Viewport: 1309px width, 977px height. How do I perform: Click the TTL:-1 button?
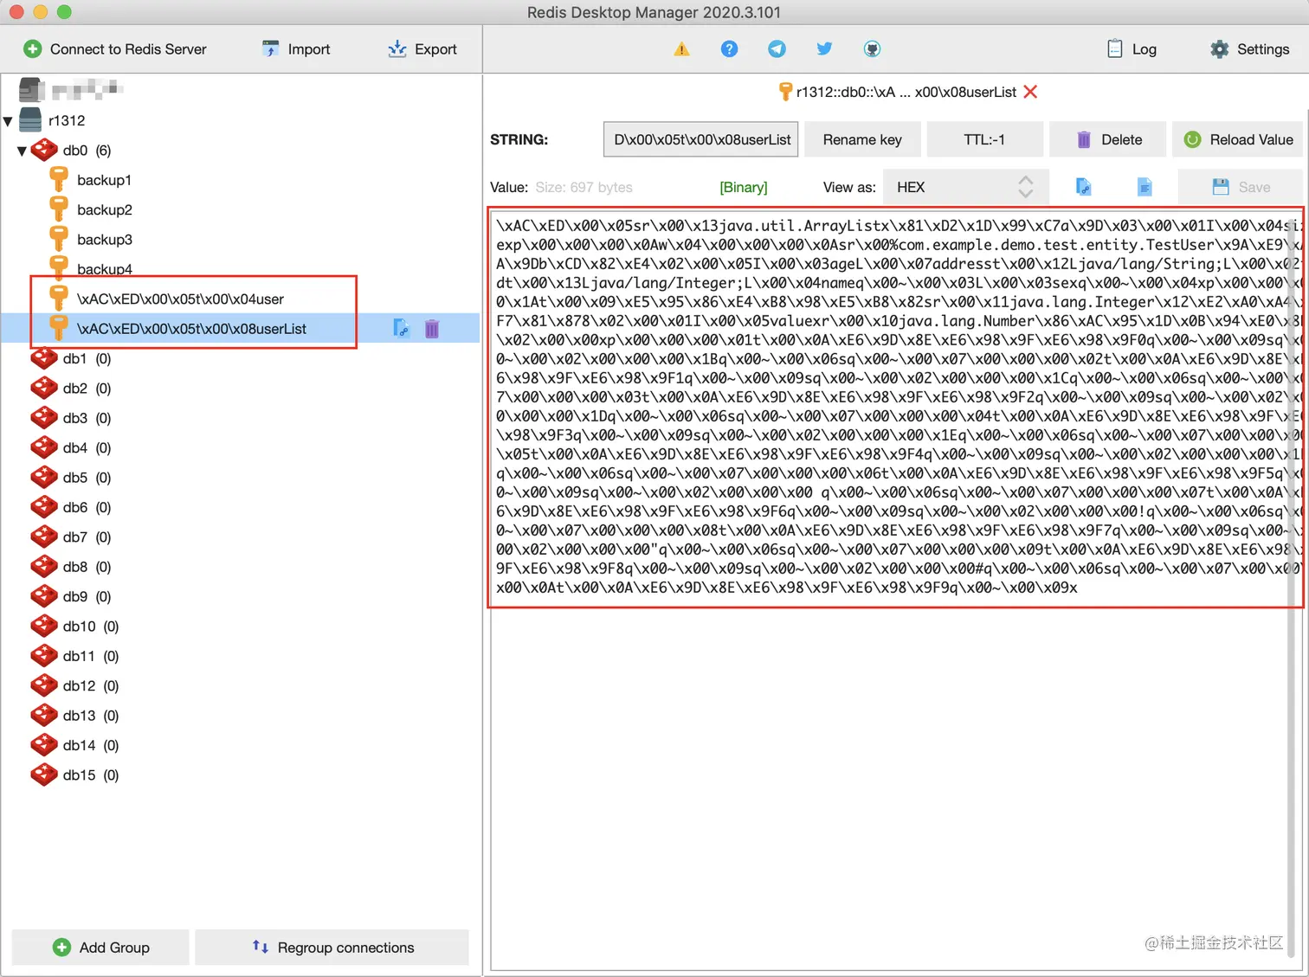pyautogui.click(x=984, y=139)
